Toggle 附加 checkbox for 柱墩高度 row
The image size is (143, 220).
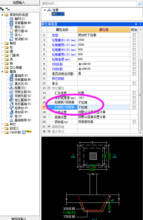pos(134,59)
